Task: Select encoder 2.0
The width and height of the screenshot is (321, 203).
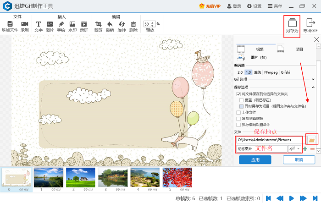Action: [x=240, y=72]
